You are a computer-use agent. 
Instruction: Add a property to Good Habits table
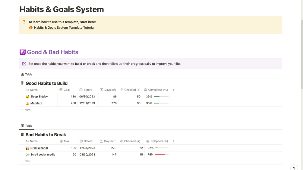[173, 90]
